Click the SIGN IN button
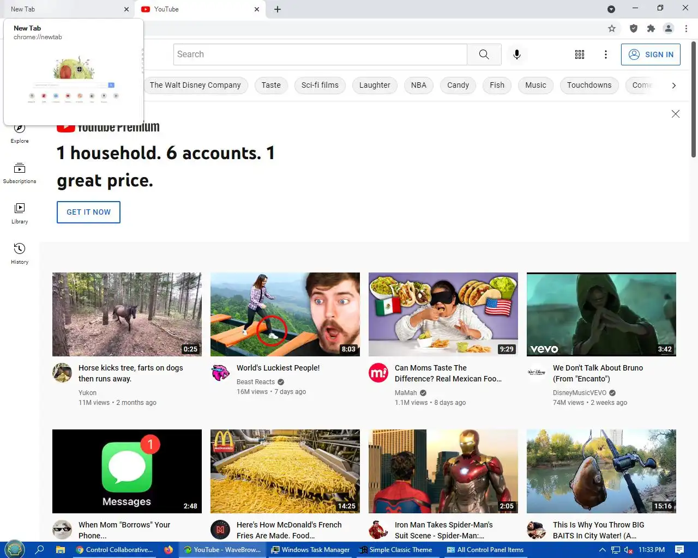The height and width of the screenshot is (558, 698). pyautogui.click(x=651, y=54)
